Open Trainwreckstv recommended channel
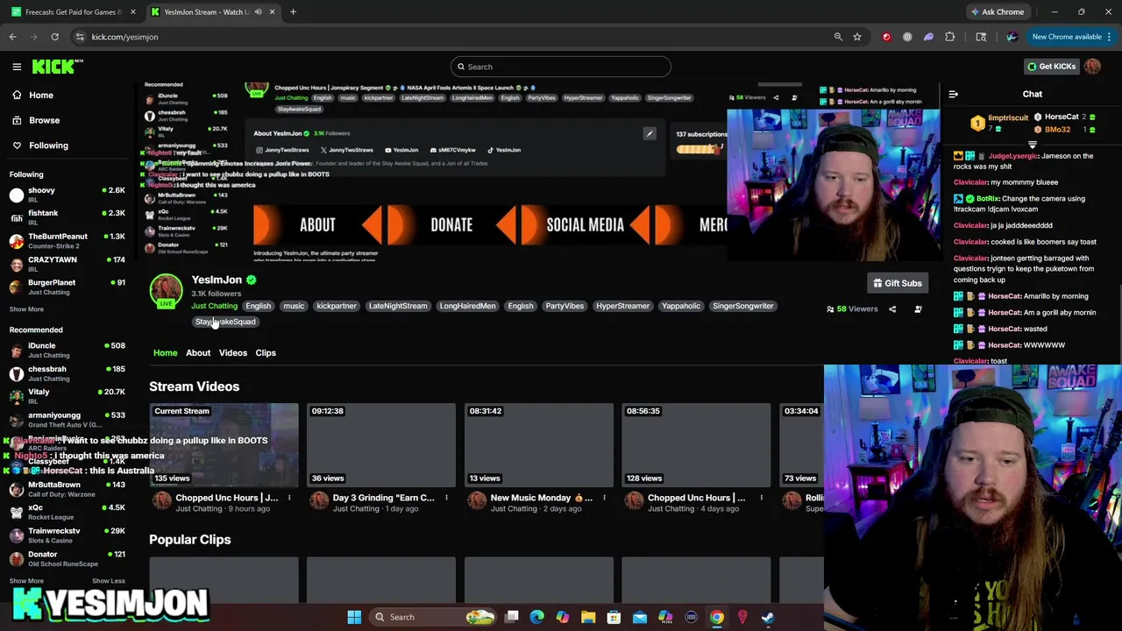The image size is (1122, 631). pos(67,535)
